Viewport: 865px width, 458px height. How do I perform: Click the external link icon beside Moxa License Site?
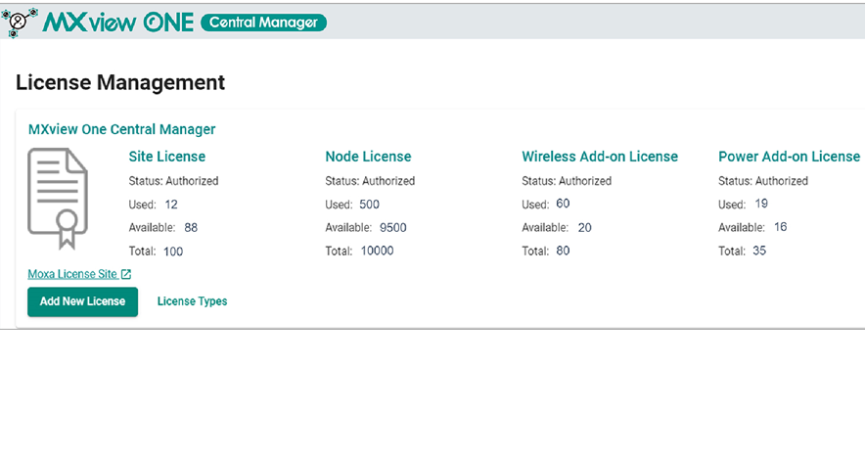(126, 274)
